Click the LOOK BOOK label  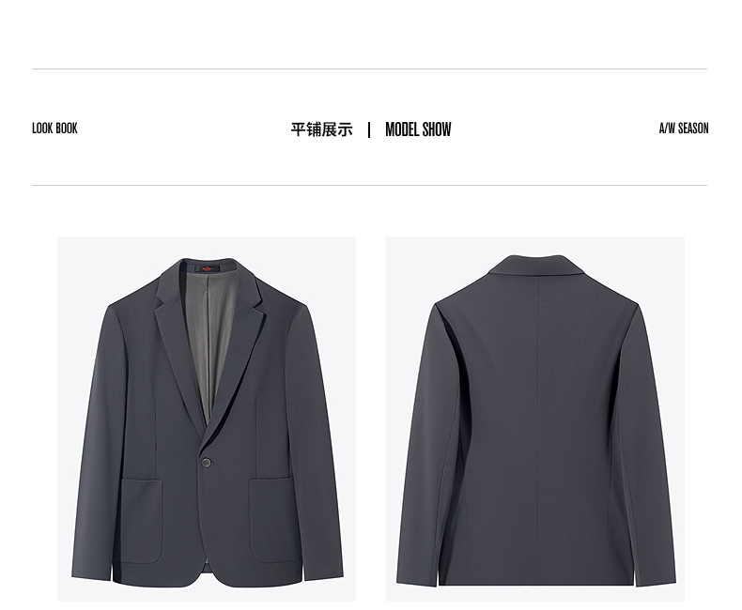[54, 129]
